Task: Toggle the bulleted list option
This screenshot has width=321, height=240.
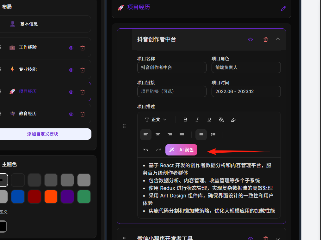Action: (x=201, y=135)
